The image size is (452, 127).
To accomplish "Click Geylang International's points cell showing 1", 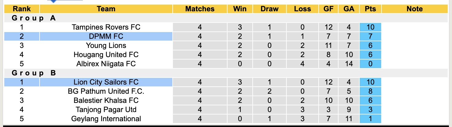I will (x=370, y=119).
